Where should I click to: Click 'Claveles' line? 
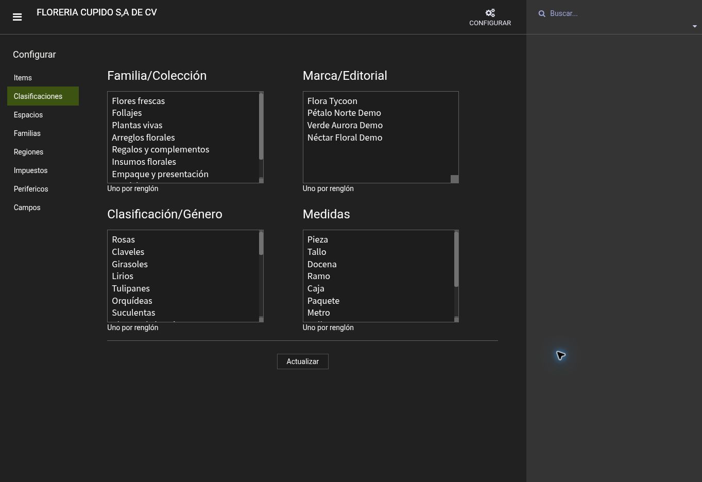[x=128, y=252]
